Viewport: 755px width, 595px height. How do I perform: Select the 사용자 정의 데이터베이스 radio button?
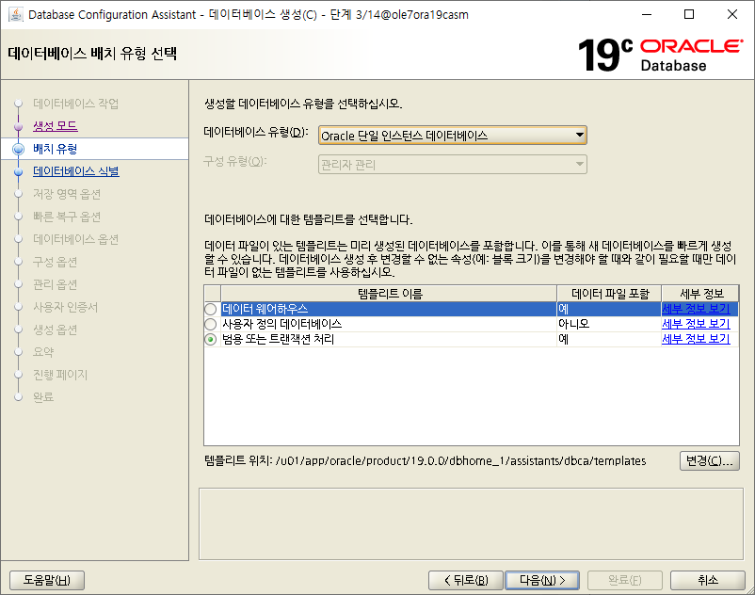(211, 324)
